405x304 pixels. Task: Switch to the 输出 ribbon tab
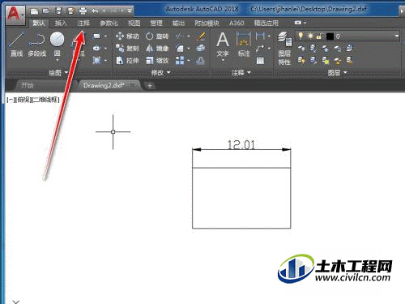tap(178, 23)
